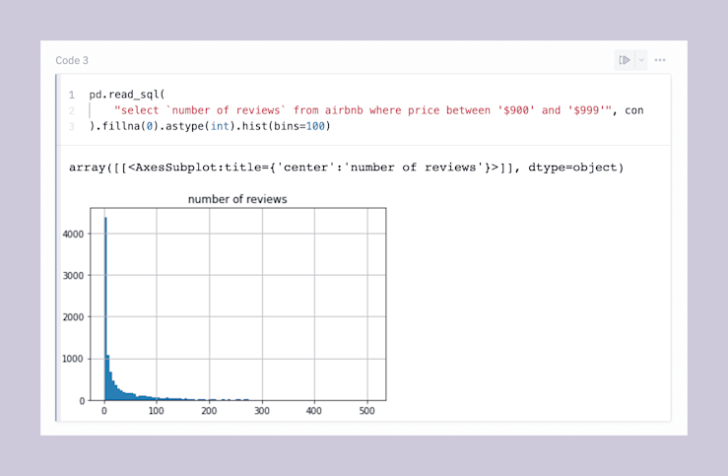Screen dimensions: 728x476
Task: Click the array AxesSubplot output text
Action: coord(346,168)
